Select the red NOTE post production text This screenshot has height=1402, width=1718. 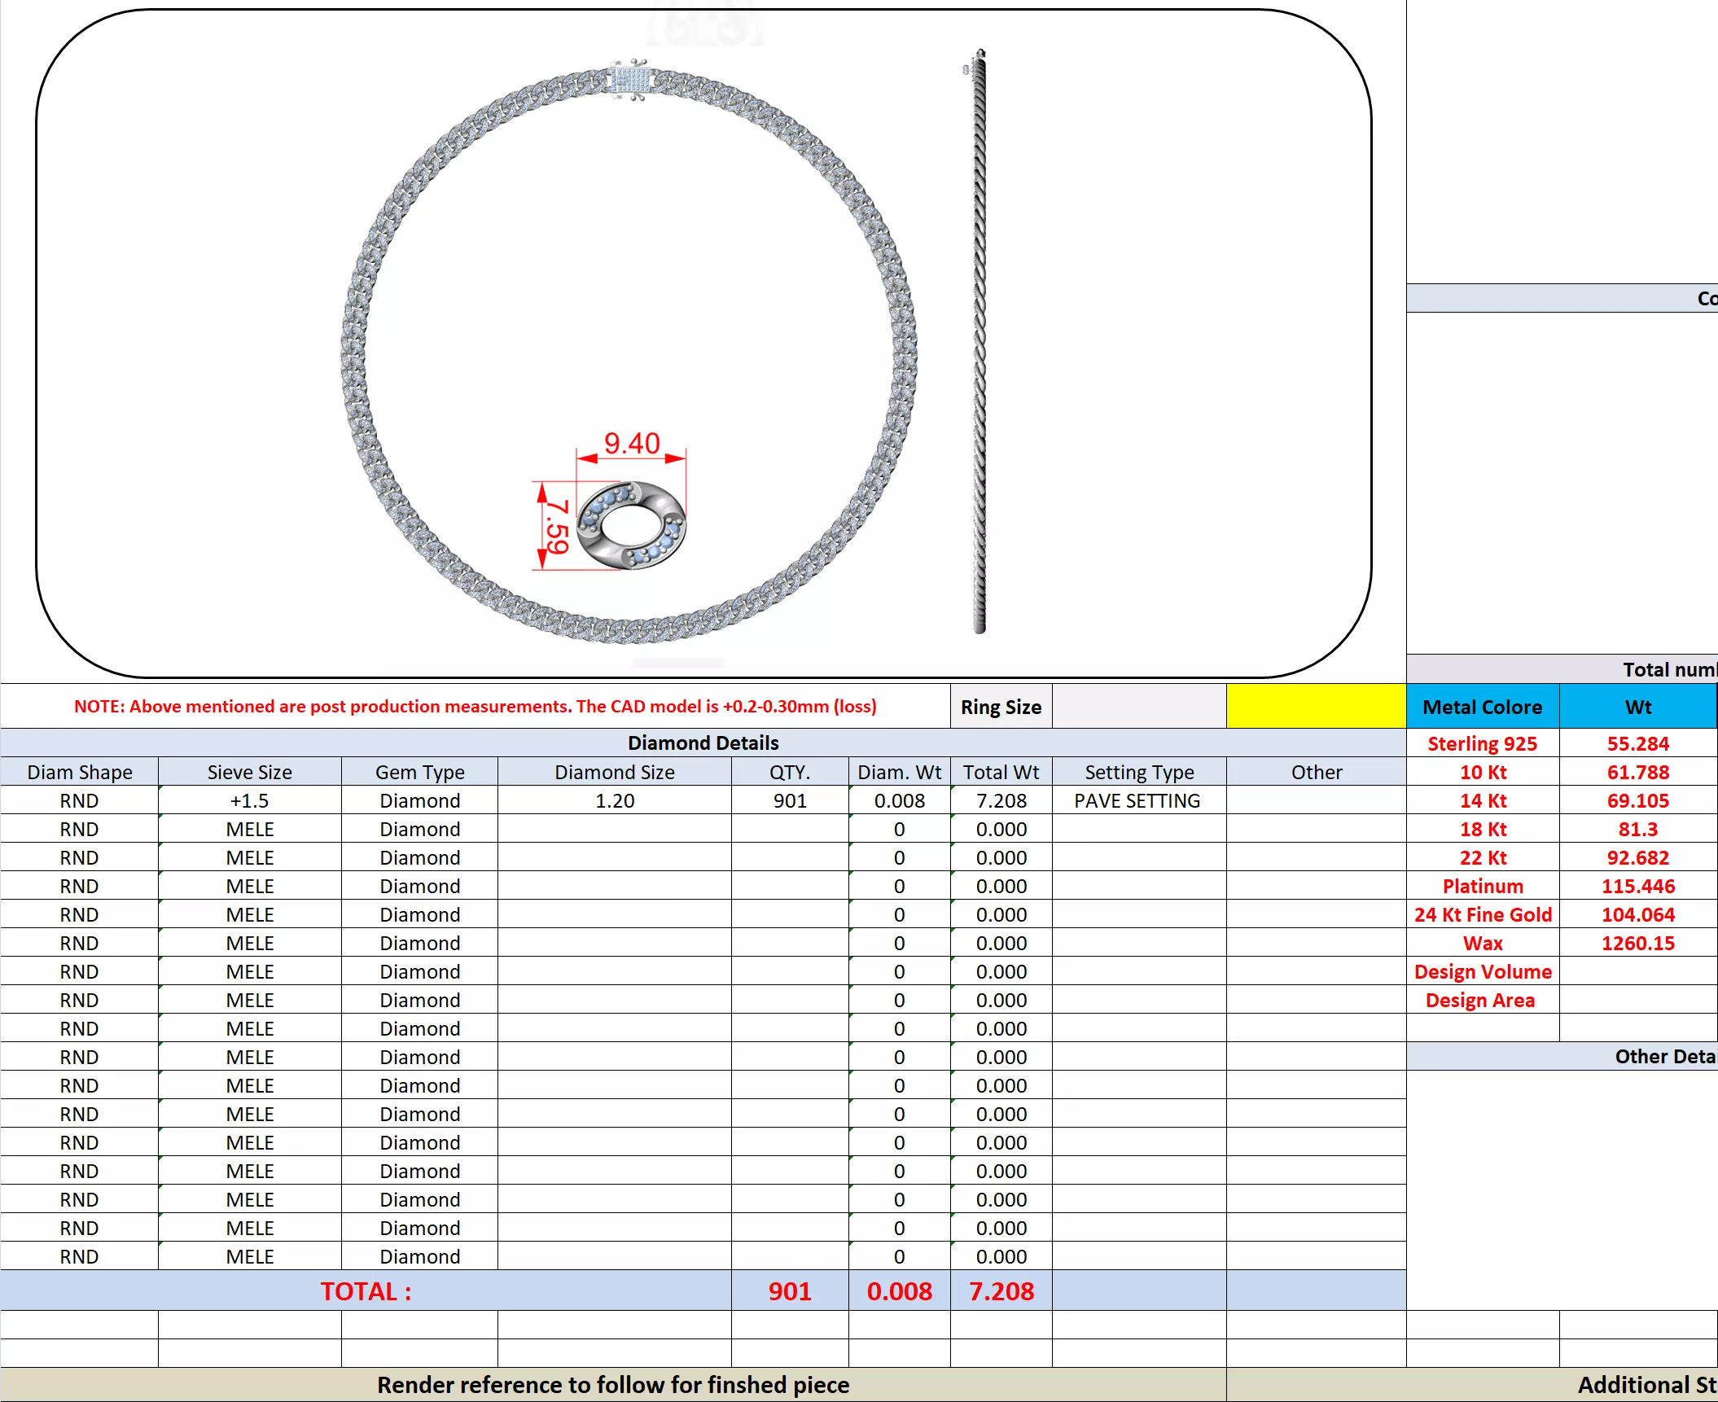pyautogui.click(x=476, y=707)
